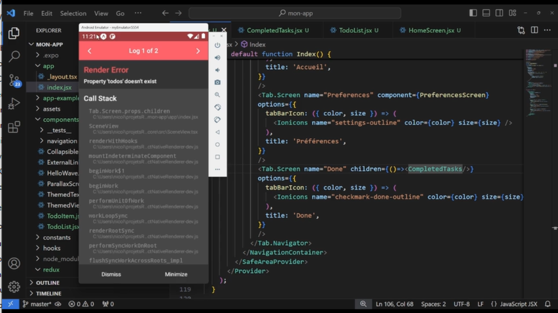Toggle the Secondary Side Bar
The image size is (558, 313).
(x=499, y=13)
